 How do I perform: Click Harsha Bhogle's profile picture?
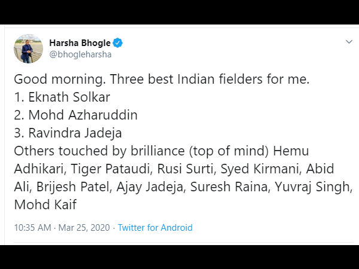click(x=28, y=49)
